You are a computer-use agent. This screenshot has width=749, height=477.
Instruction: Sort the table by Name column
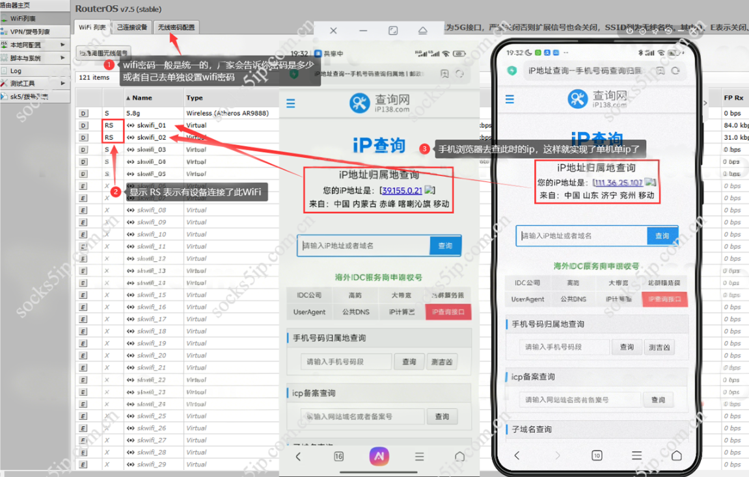point(142,97)
